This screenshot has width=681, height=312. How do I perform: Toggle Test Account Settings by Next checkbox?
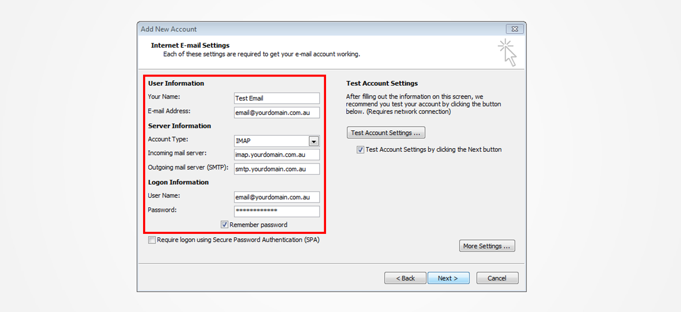[360, 150]
